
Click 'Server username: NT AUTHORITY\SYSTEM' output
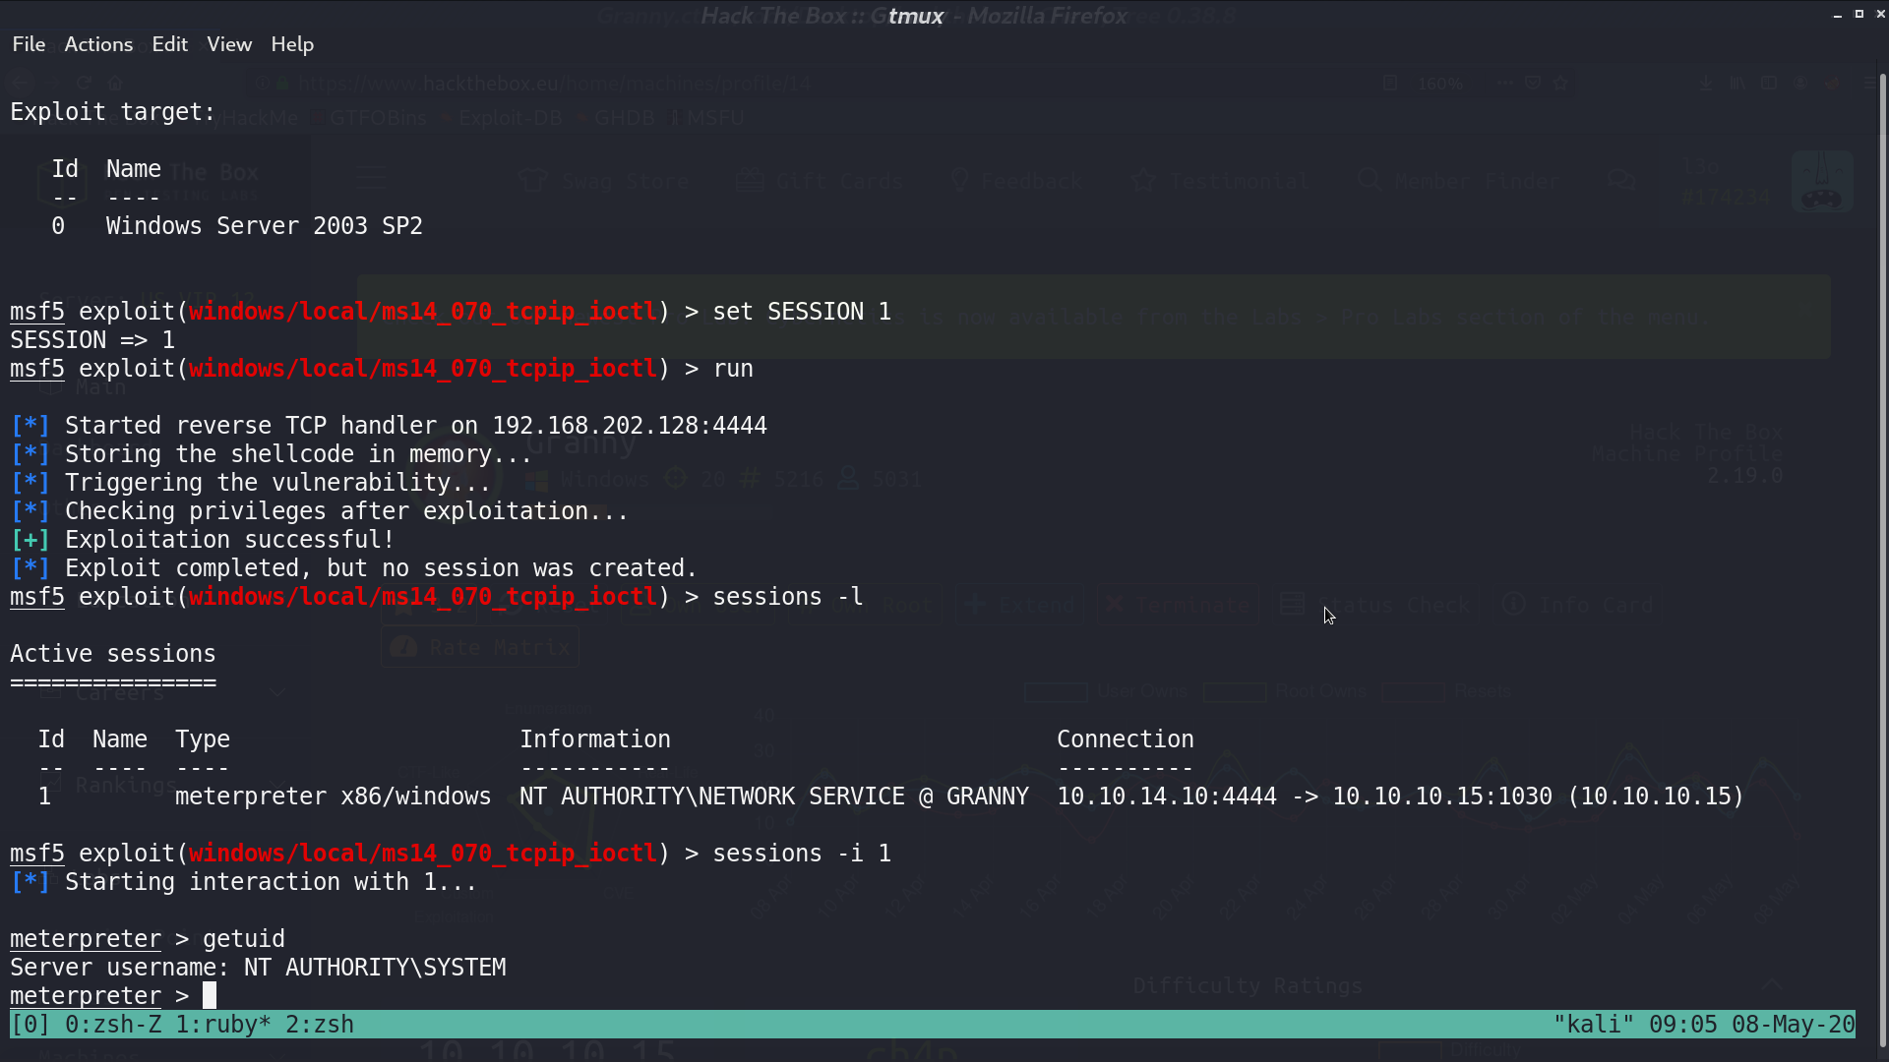pos(258,968)
